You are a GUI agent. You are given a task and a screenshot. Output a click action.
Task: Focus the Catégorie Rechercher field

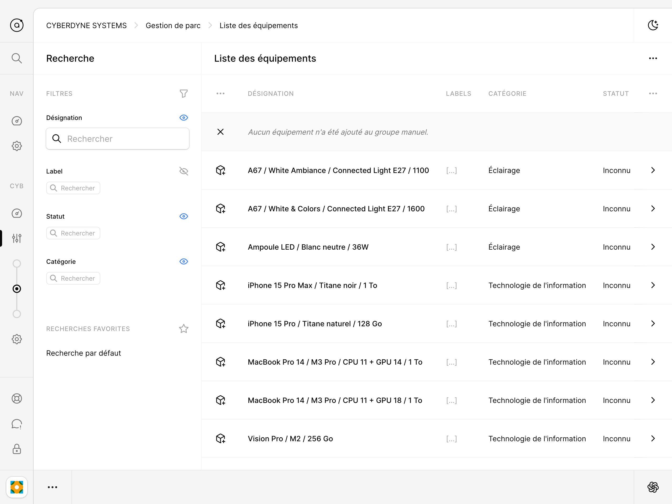[73, 278]
